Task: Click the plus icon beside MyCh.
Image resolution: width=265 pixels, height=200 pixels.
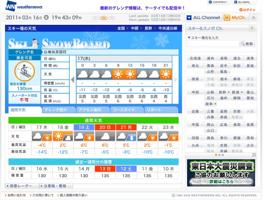Action: pyautogui.click(x=253, y=18)
